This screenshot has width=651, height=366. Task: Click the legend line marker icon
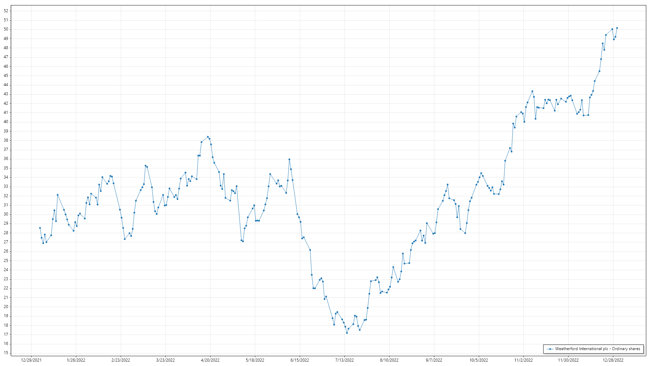550,349
